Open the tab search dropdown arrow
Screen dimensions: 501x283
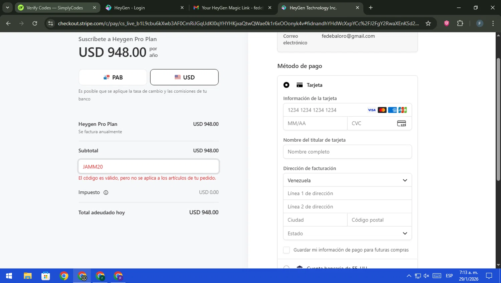point(7,7)
